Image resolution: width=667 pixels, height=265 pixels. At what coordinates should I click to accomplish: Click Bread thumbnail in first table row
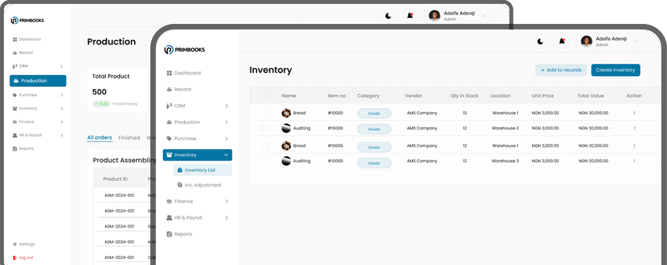[286, 113]
